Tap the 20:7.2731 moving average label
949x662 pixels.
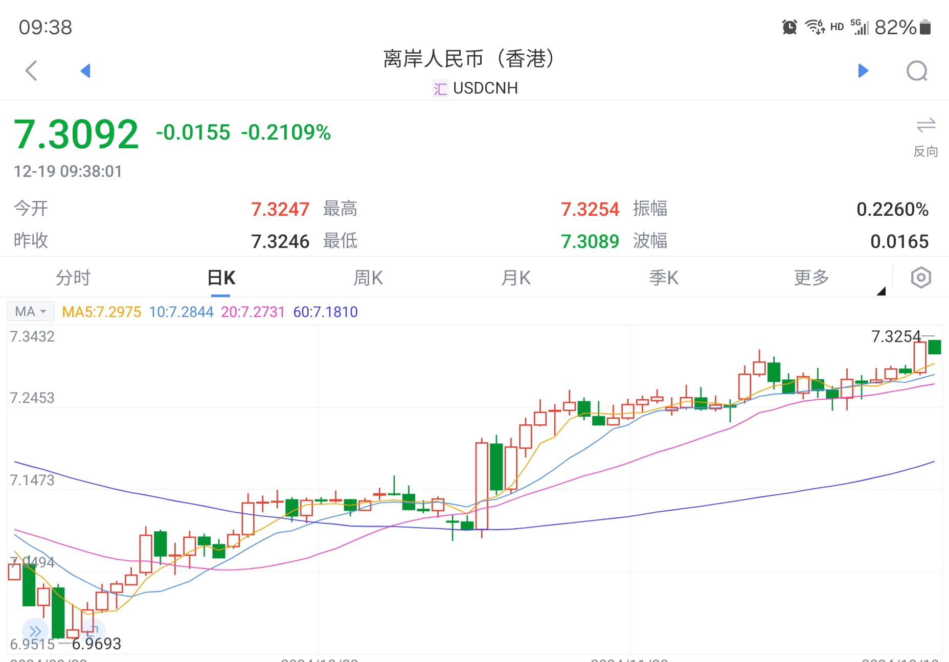[253, 312]
